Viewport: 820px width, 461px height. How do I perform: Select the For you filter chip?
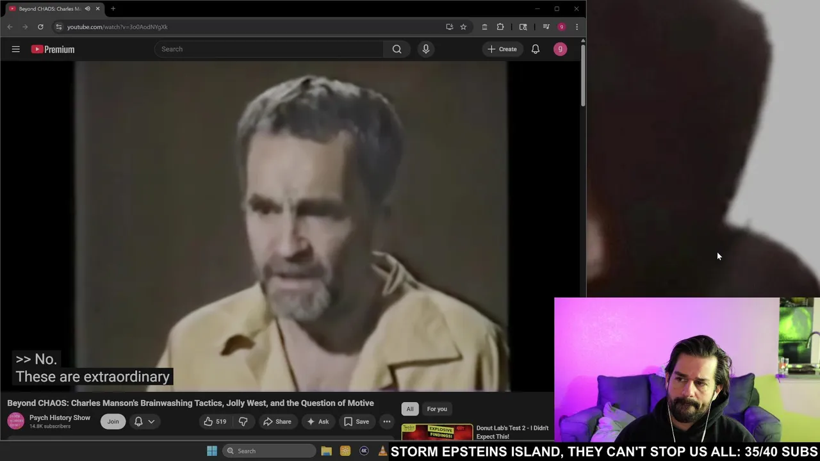pos(437,409)
